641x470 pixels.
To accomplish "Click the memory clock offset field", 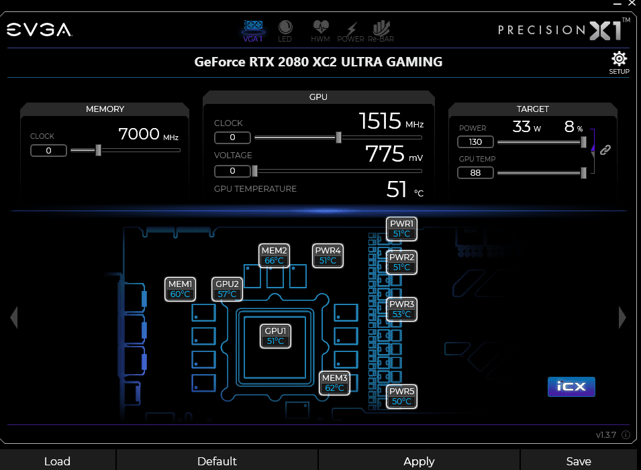I will (48, 151).
